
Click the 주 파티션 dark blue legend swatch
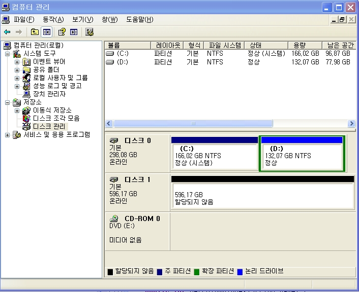click(x=160, y=272)
